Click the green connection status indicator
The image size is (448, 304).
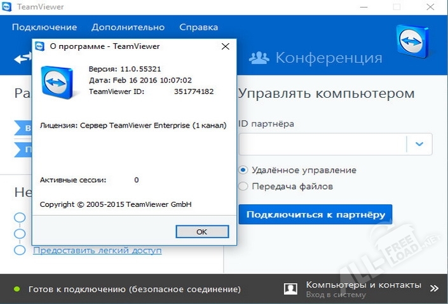pyautogui.click(x=17, y=289)
